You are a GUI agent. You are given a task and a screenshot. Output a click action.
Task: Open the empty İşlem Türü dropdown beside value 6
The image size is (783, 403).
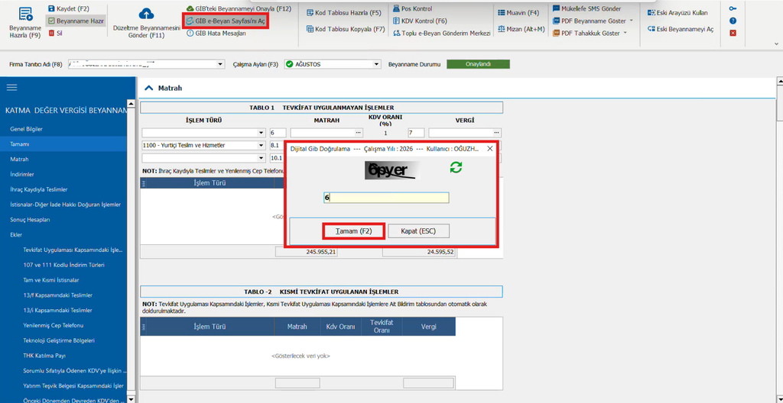click(262, 133)
